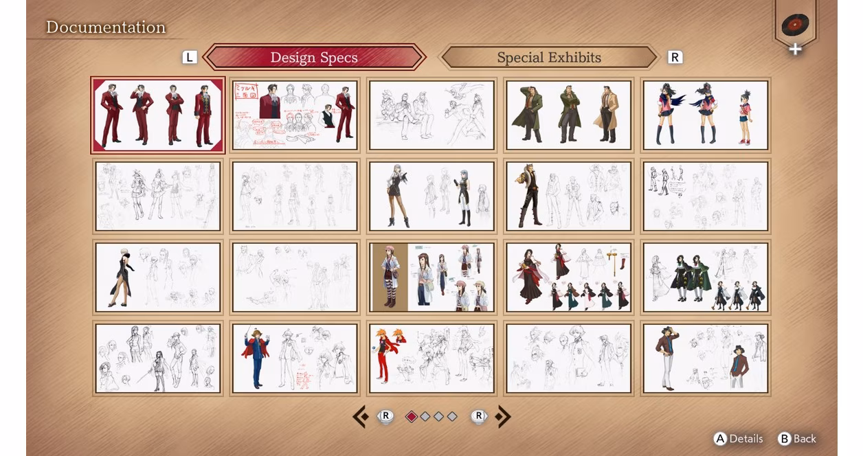Open bottom-row fourth pencil sketch thumbnail

[x=568, y=358]
